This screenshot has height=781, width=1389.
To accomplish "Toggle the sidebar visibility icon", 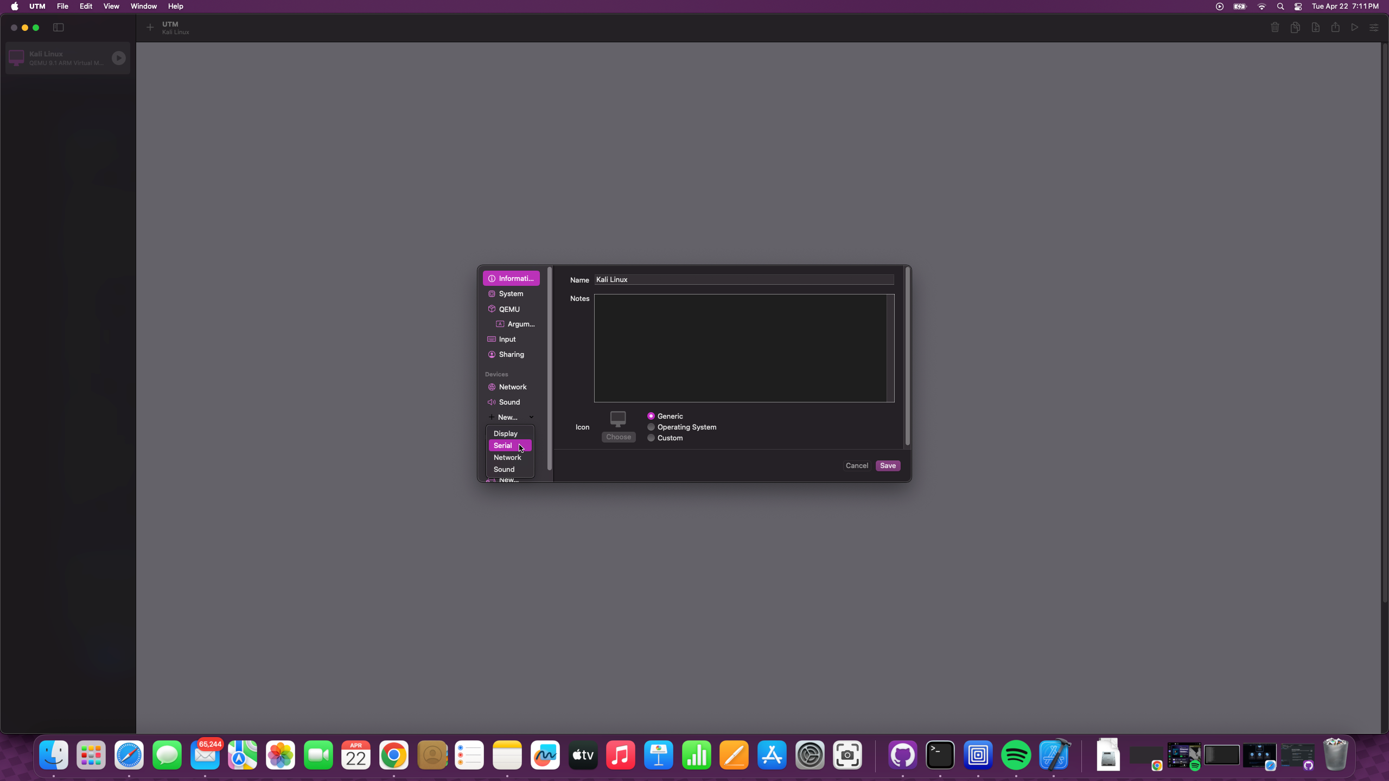I will tap(59, 27).
